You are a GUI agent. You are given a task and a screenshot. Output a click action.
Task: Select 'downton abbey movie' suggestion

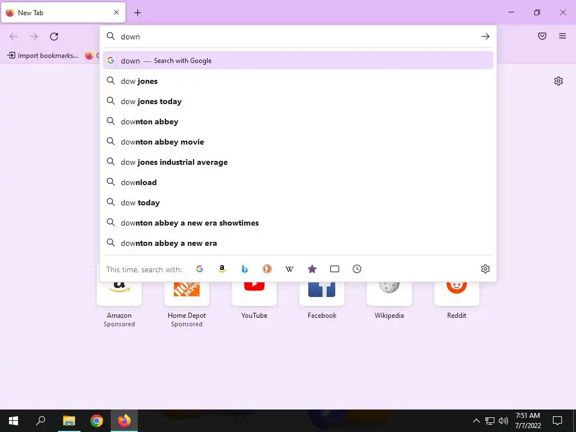[x=298, y=141]
